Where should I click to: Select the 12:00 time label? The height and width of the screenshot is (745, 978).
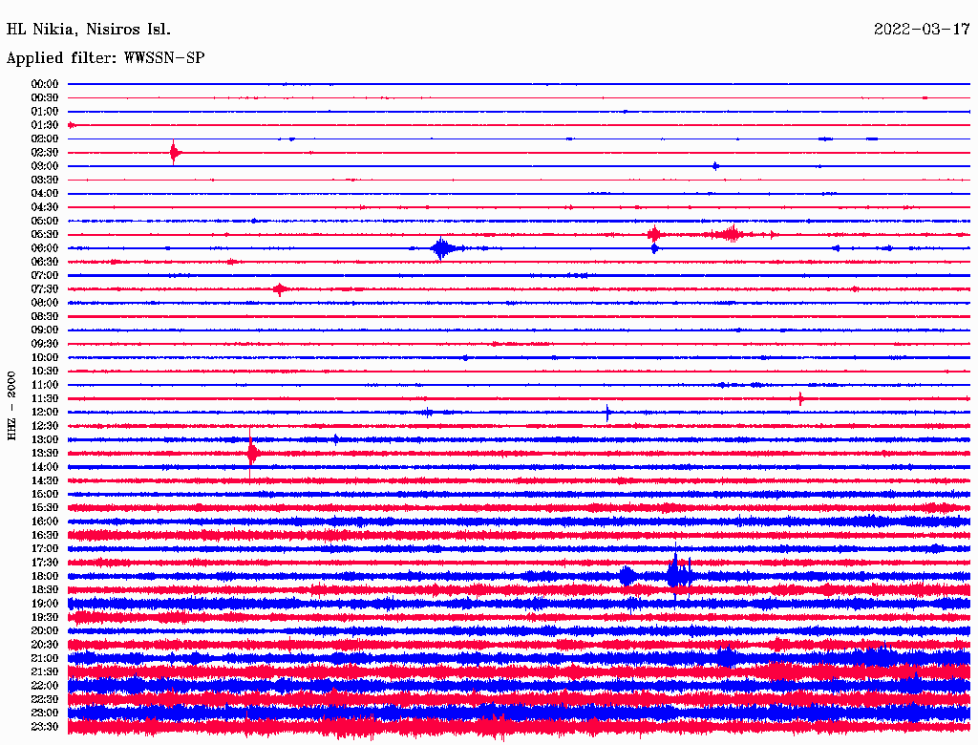pyautogui.click(x=45, y=413)
